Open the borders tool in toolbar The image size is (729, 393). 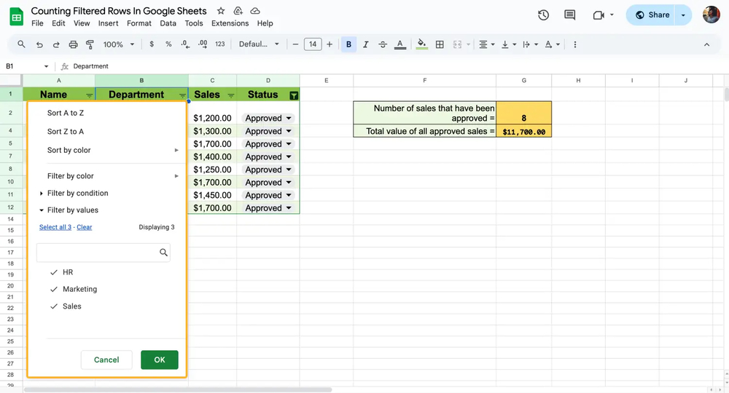tap(440, 44)
